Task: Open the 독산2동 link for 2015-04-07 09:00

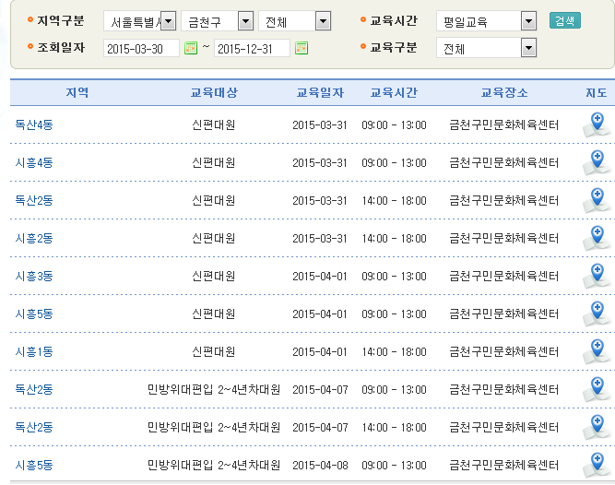Action: 34,389
